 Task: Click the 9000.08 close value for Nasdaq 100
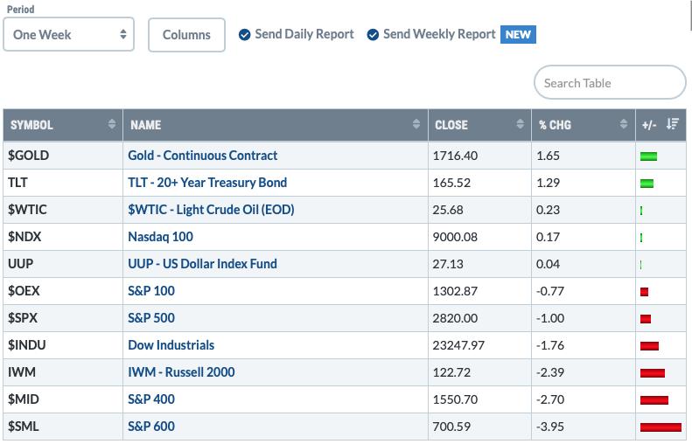455,237
